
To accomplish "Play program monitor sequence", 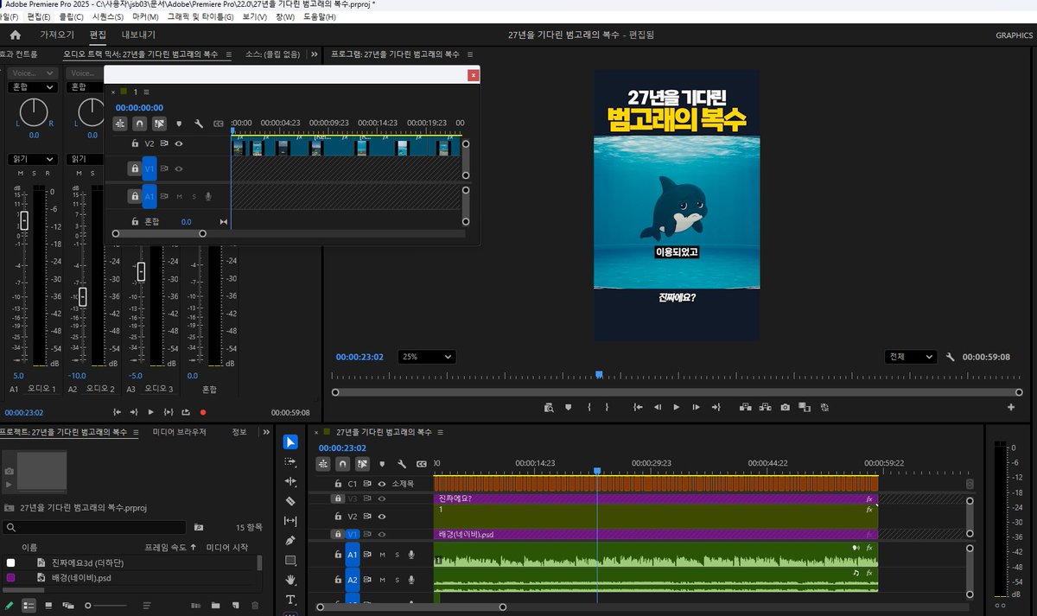I will (x=676, y=407).
